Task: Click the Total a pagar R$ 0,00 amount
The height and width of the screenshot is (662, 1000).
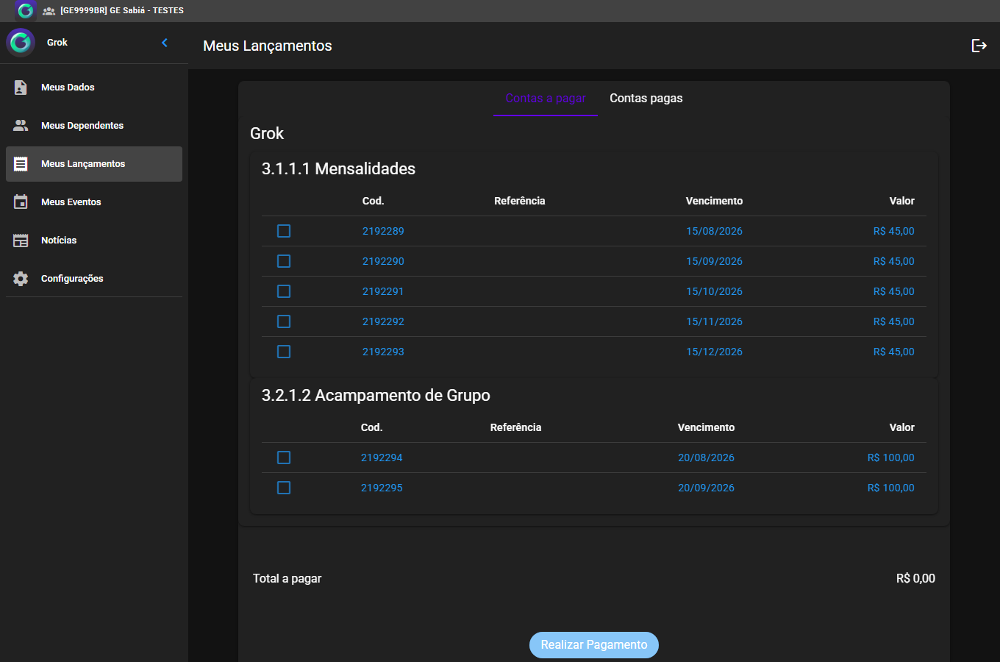Action: point(915,579)
